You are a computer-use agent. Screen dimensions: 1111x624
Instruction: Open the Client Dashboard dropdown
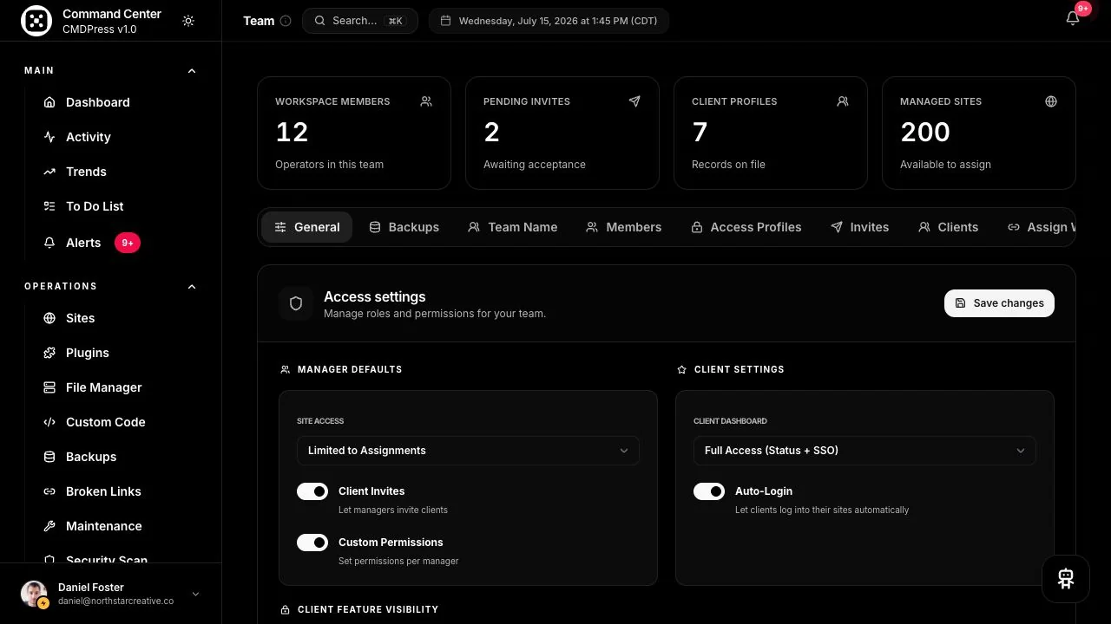coord(864,451)
